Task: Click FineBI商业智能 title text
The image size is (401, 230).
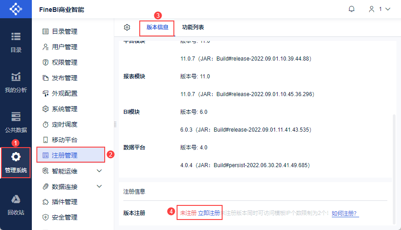Action: point(61,10)
